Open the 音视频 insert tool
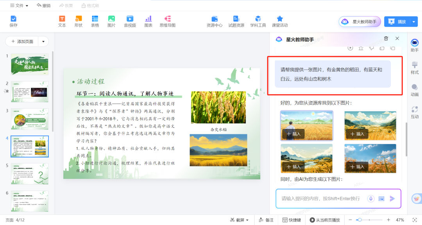The height and width of the screenshot is (225, 422). tap(129, 21)
